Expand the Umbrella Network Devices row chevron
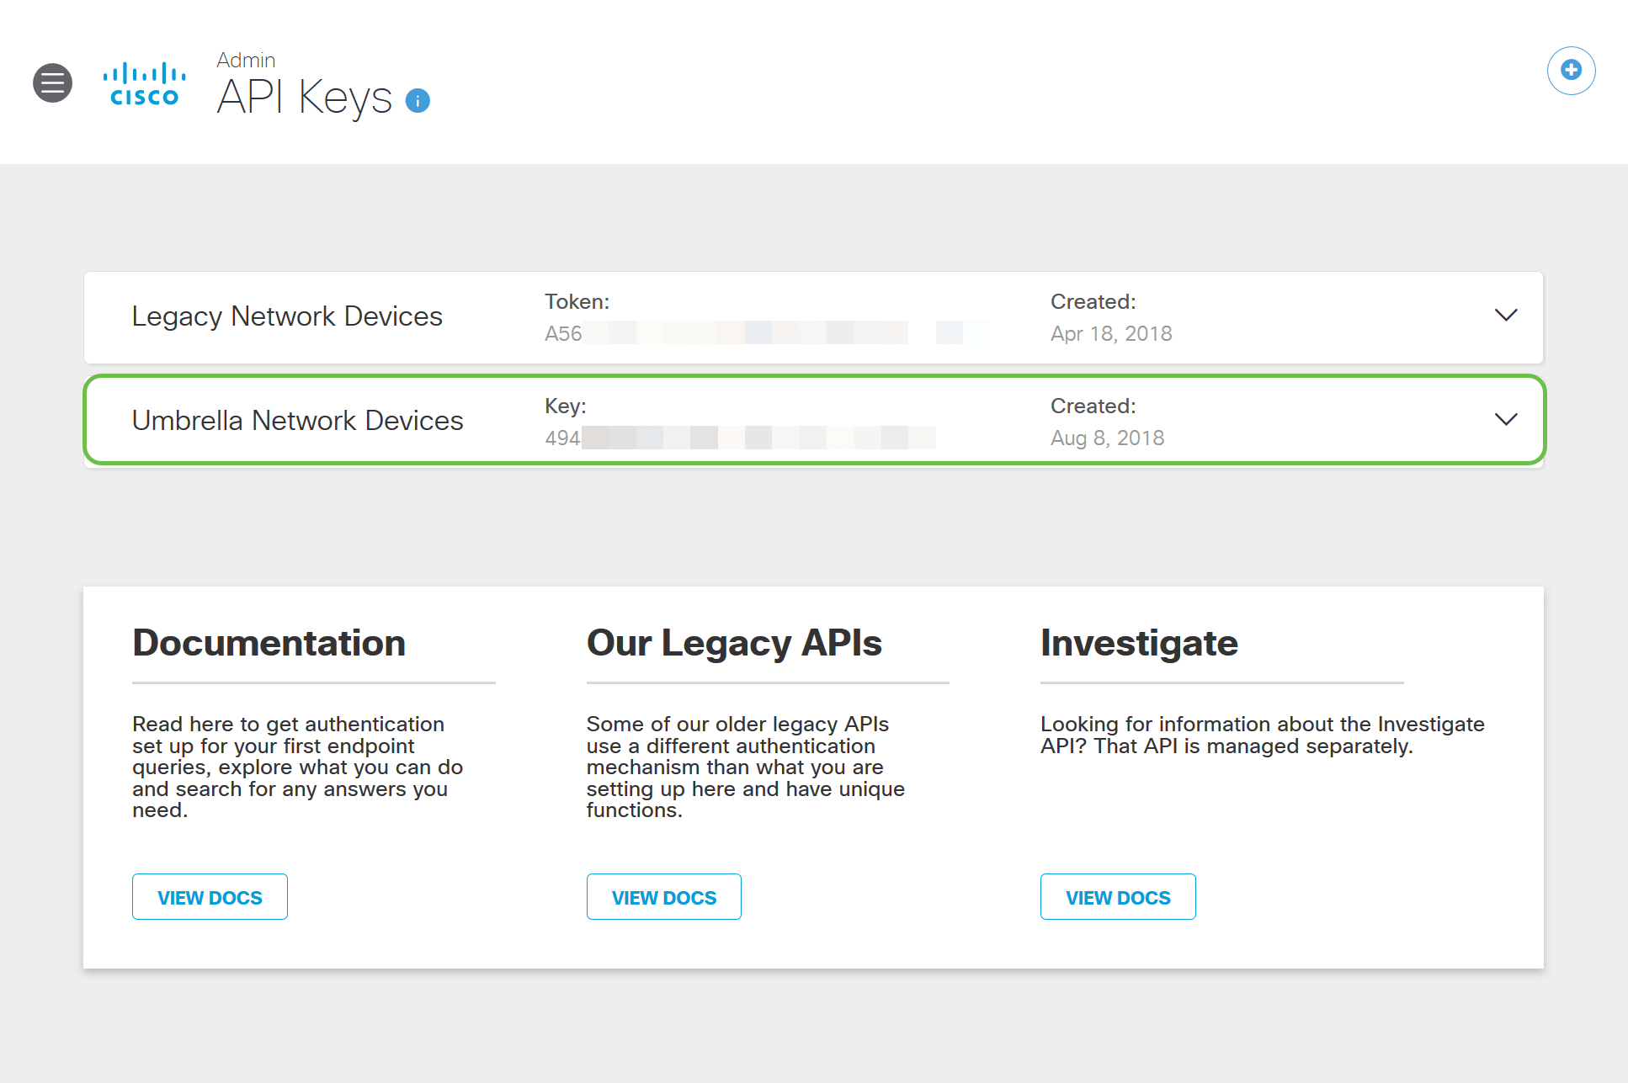The width and height of the screenshot is (1628, 1083). [x=1505, y=420]
